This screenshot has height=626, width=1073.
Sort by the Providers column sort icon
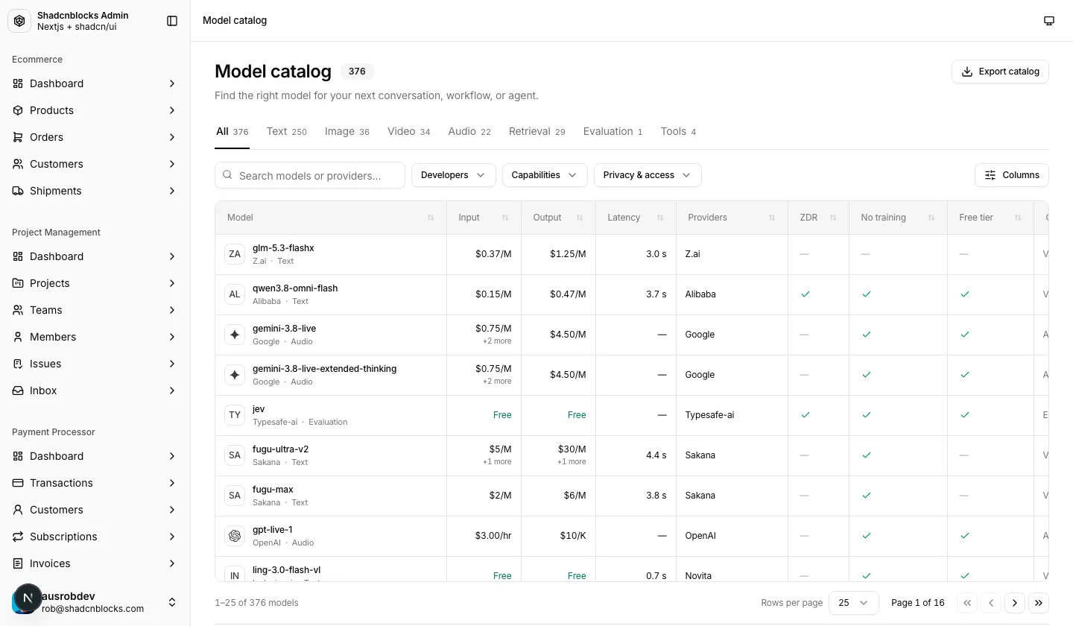click(x=772, y=218)
